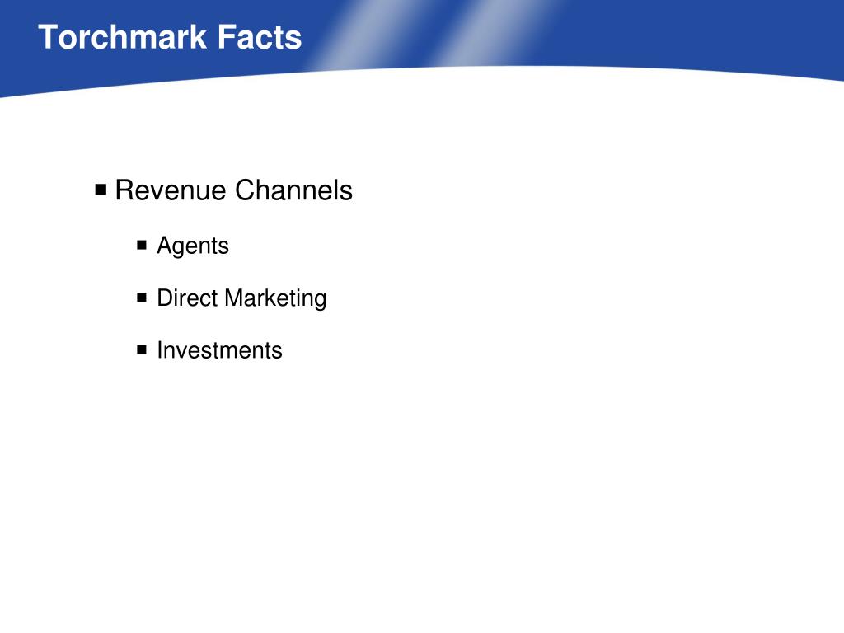Select the "Torchmark Facts" slide title
Image resolution: width=844 pixels, height=633 pixels.
[x=170, y=37]
